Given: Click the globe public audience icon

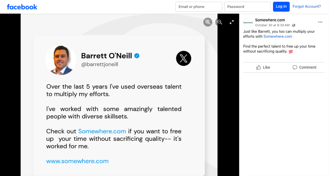Looking at the screenshot, I should click(294, 25).
